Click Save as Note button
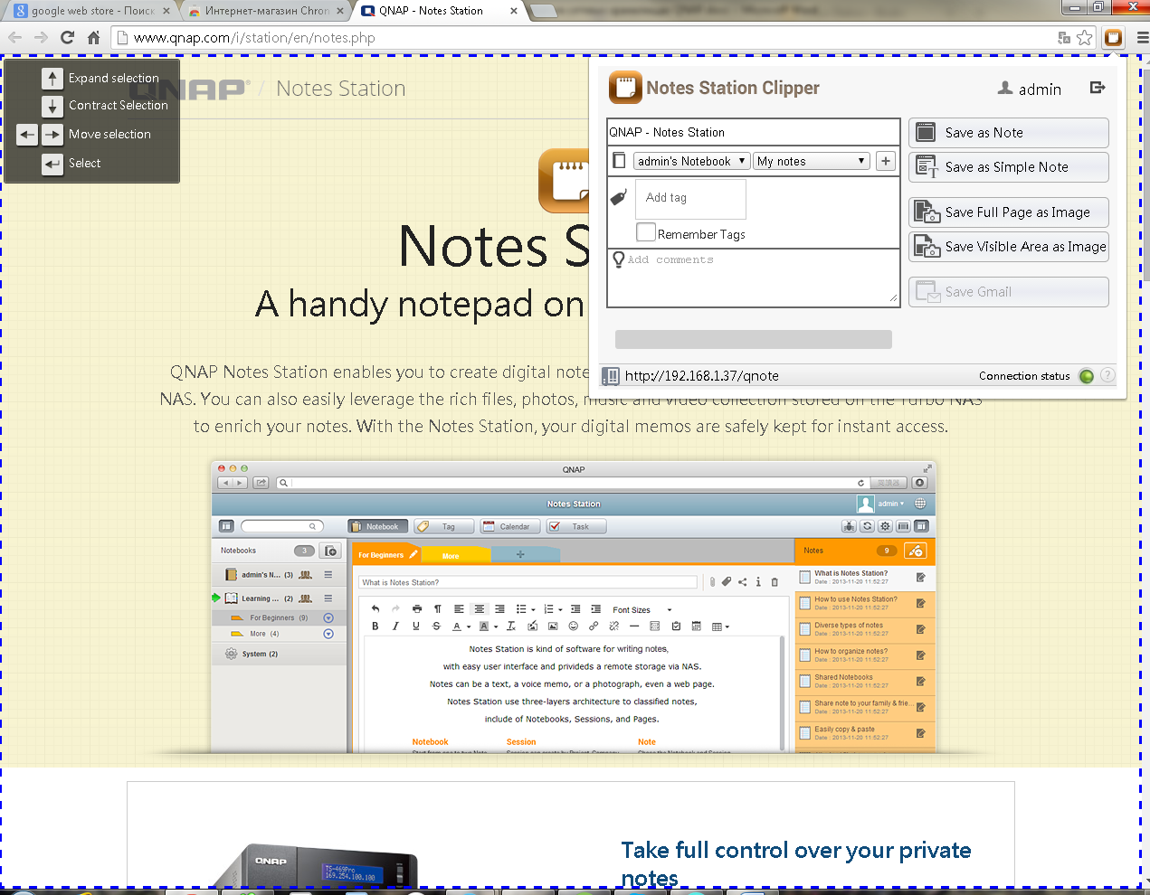Screen dimensions: 1150x895 1009,133
